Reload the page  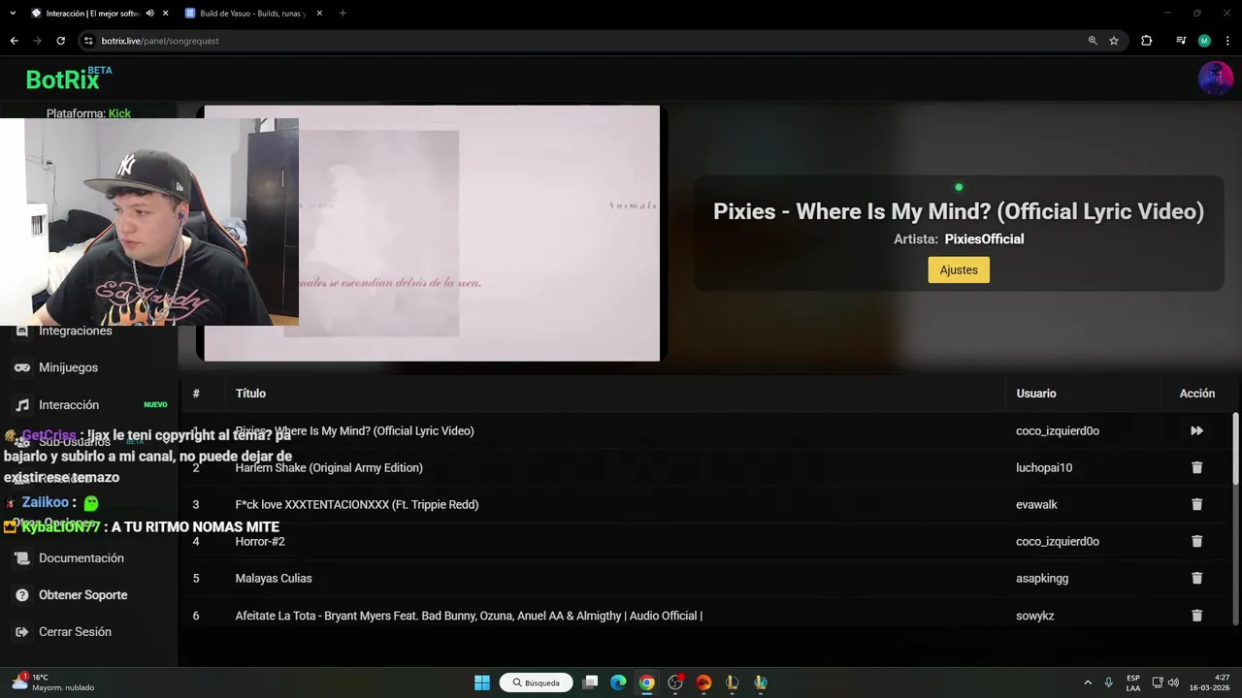click(x=60, y=41)
